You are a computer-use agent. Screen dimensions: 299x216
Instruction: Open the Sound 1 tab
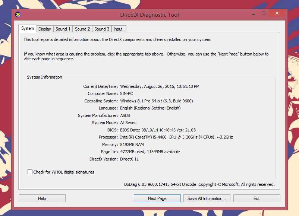pyautogui.click(x=63, y=29)
